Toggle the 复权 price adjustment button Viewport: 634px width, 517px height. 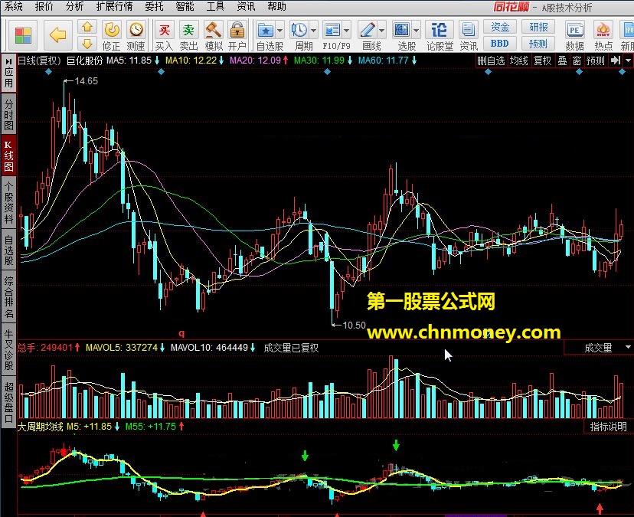pyautogui.click(x=543, y=61)
